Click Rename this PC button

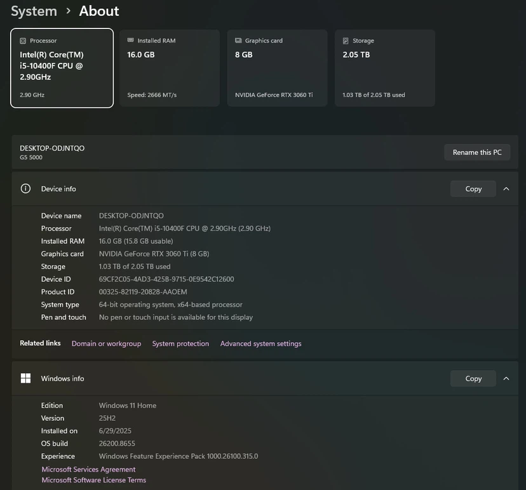pos(477,152)
